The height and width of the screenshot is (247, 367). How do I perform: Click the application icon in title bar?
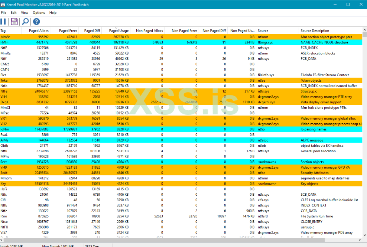click(x=4, y=4)
